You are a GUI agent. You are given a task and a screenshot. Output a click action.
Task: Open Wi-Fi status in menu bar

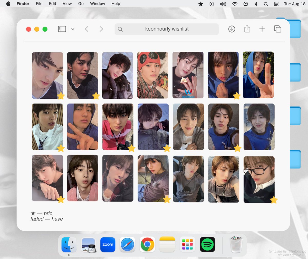235,4
